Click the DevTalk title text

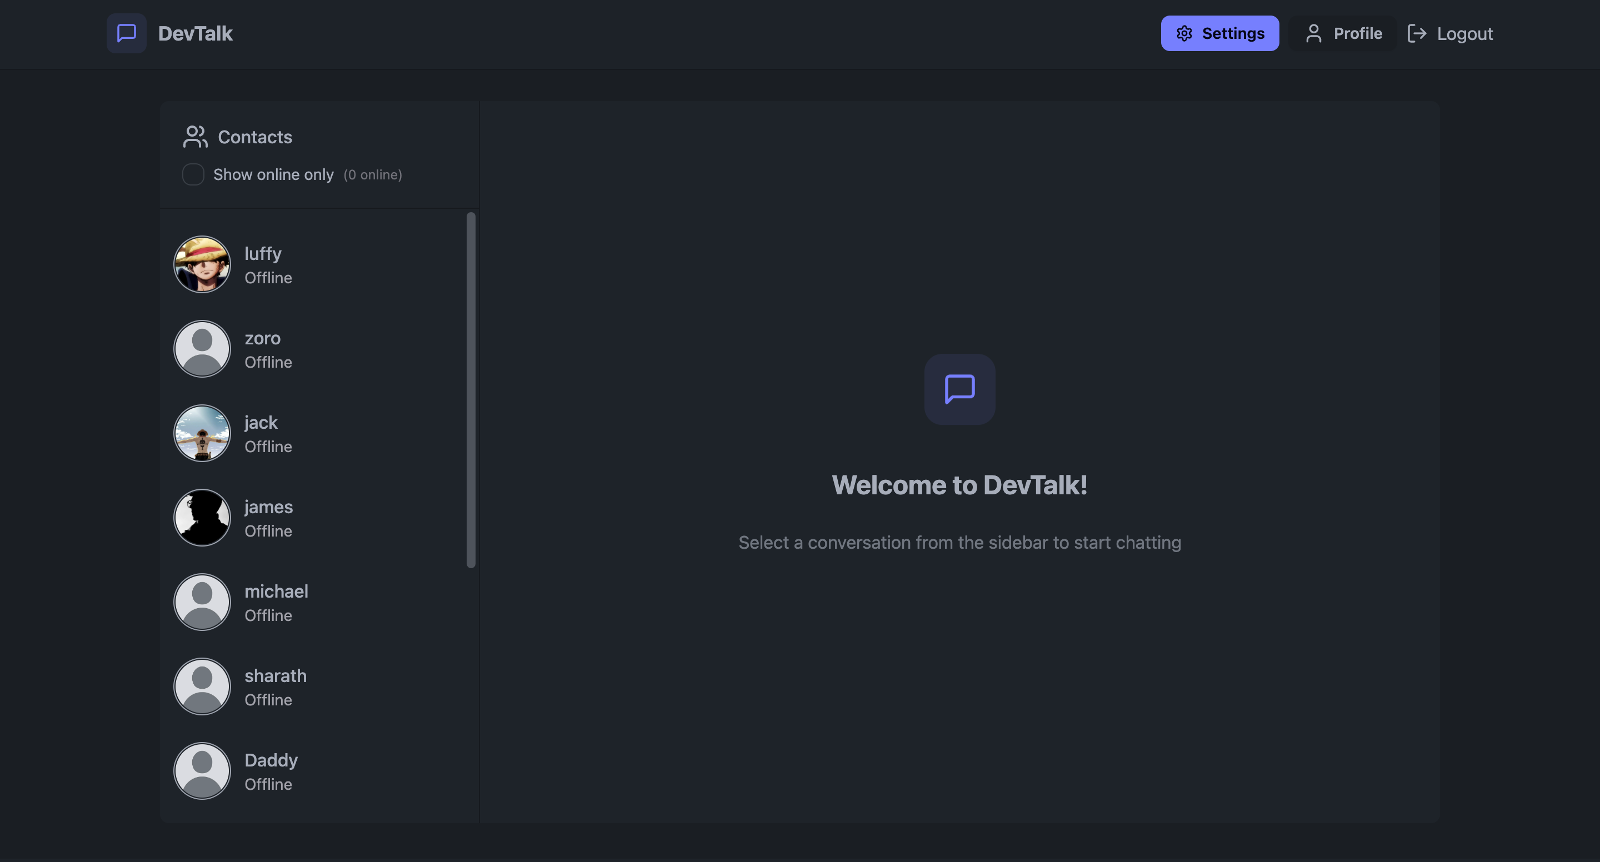point(196,33)
